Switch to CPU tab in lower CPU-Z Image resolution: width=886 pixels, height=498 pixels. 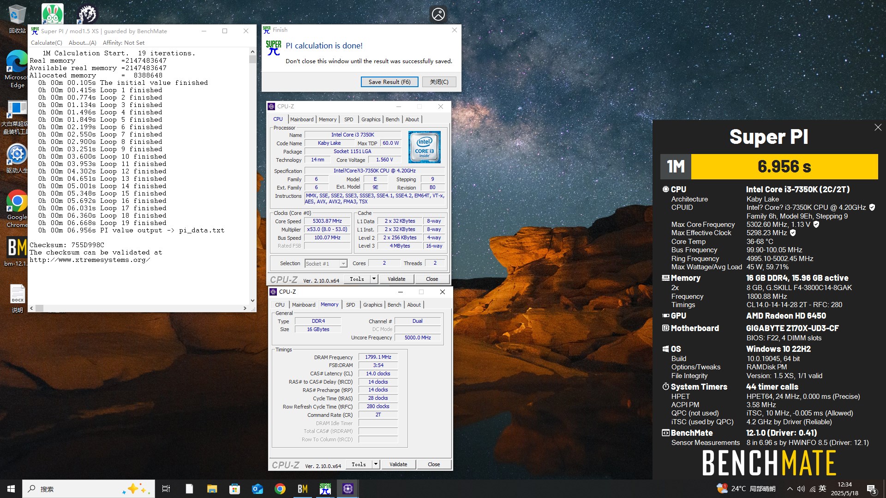[280, 305]
